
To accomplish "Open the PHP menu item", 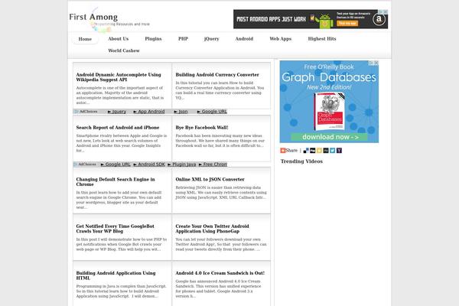I will pos(183,39).
